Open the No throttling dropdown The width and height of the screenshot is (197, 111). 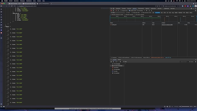pyautogui.click(x=141, y=11)
